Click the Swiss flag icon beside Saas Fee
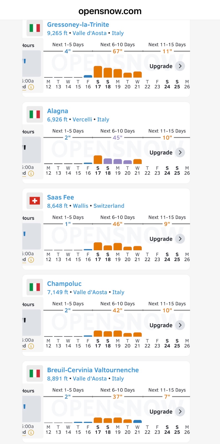 [x=35, y=201]
